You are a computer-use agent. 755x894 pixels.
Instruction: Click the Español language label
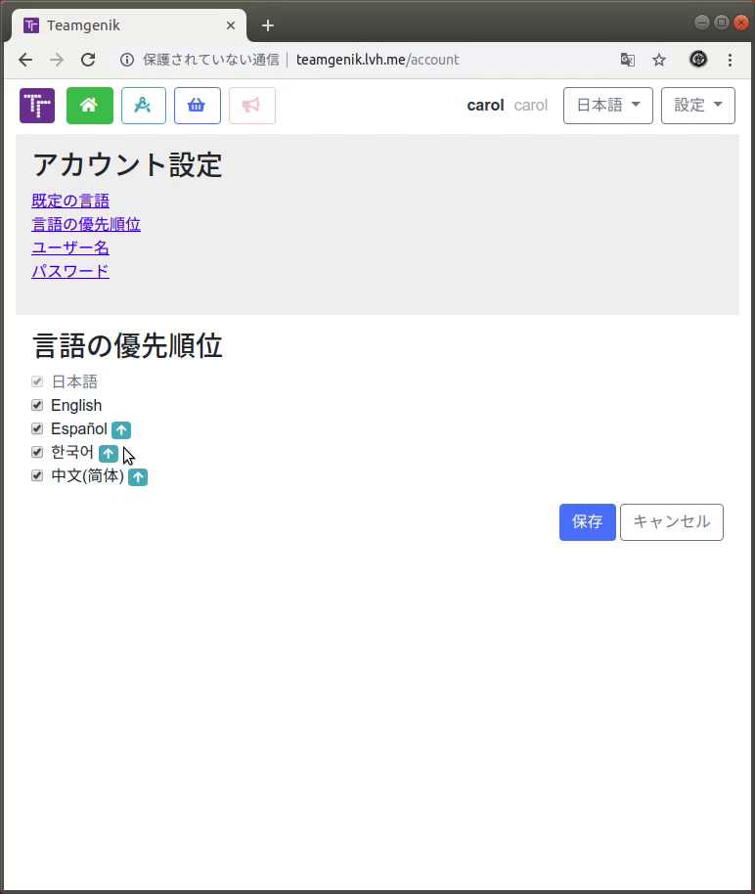[x=78, y=428]
